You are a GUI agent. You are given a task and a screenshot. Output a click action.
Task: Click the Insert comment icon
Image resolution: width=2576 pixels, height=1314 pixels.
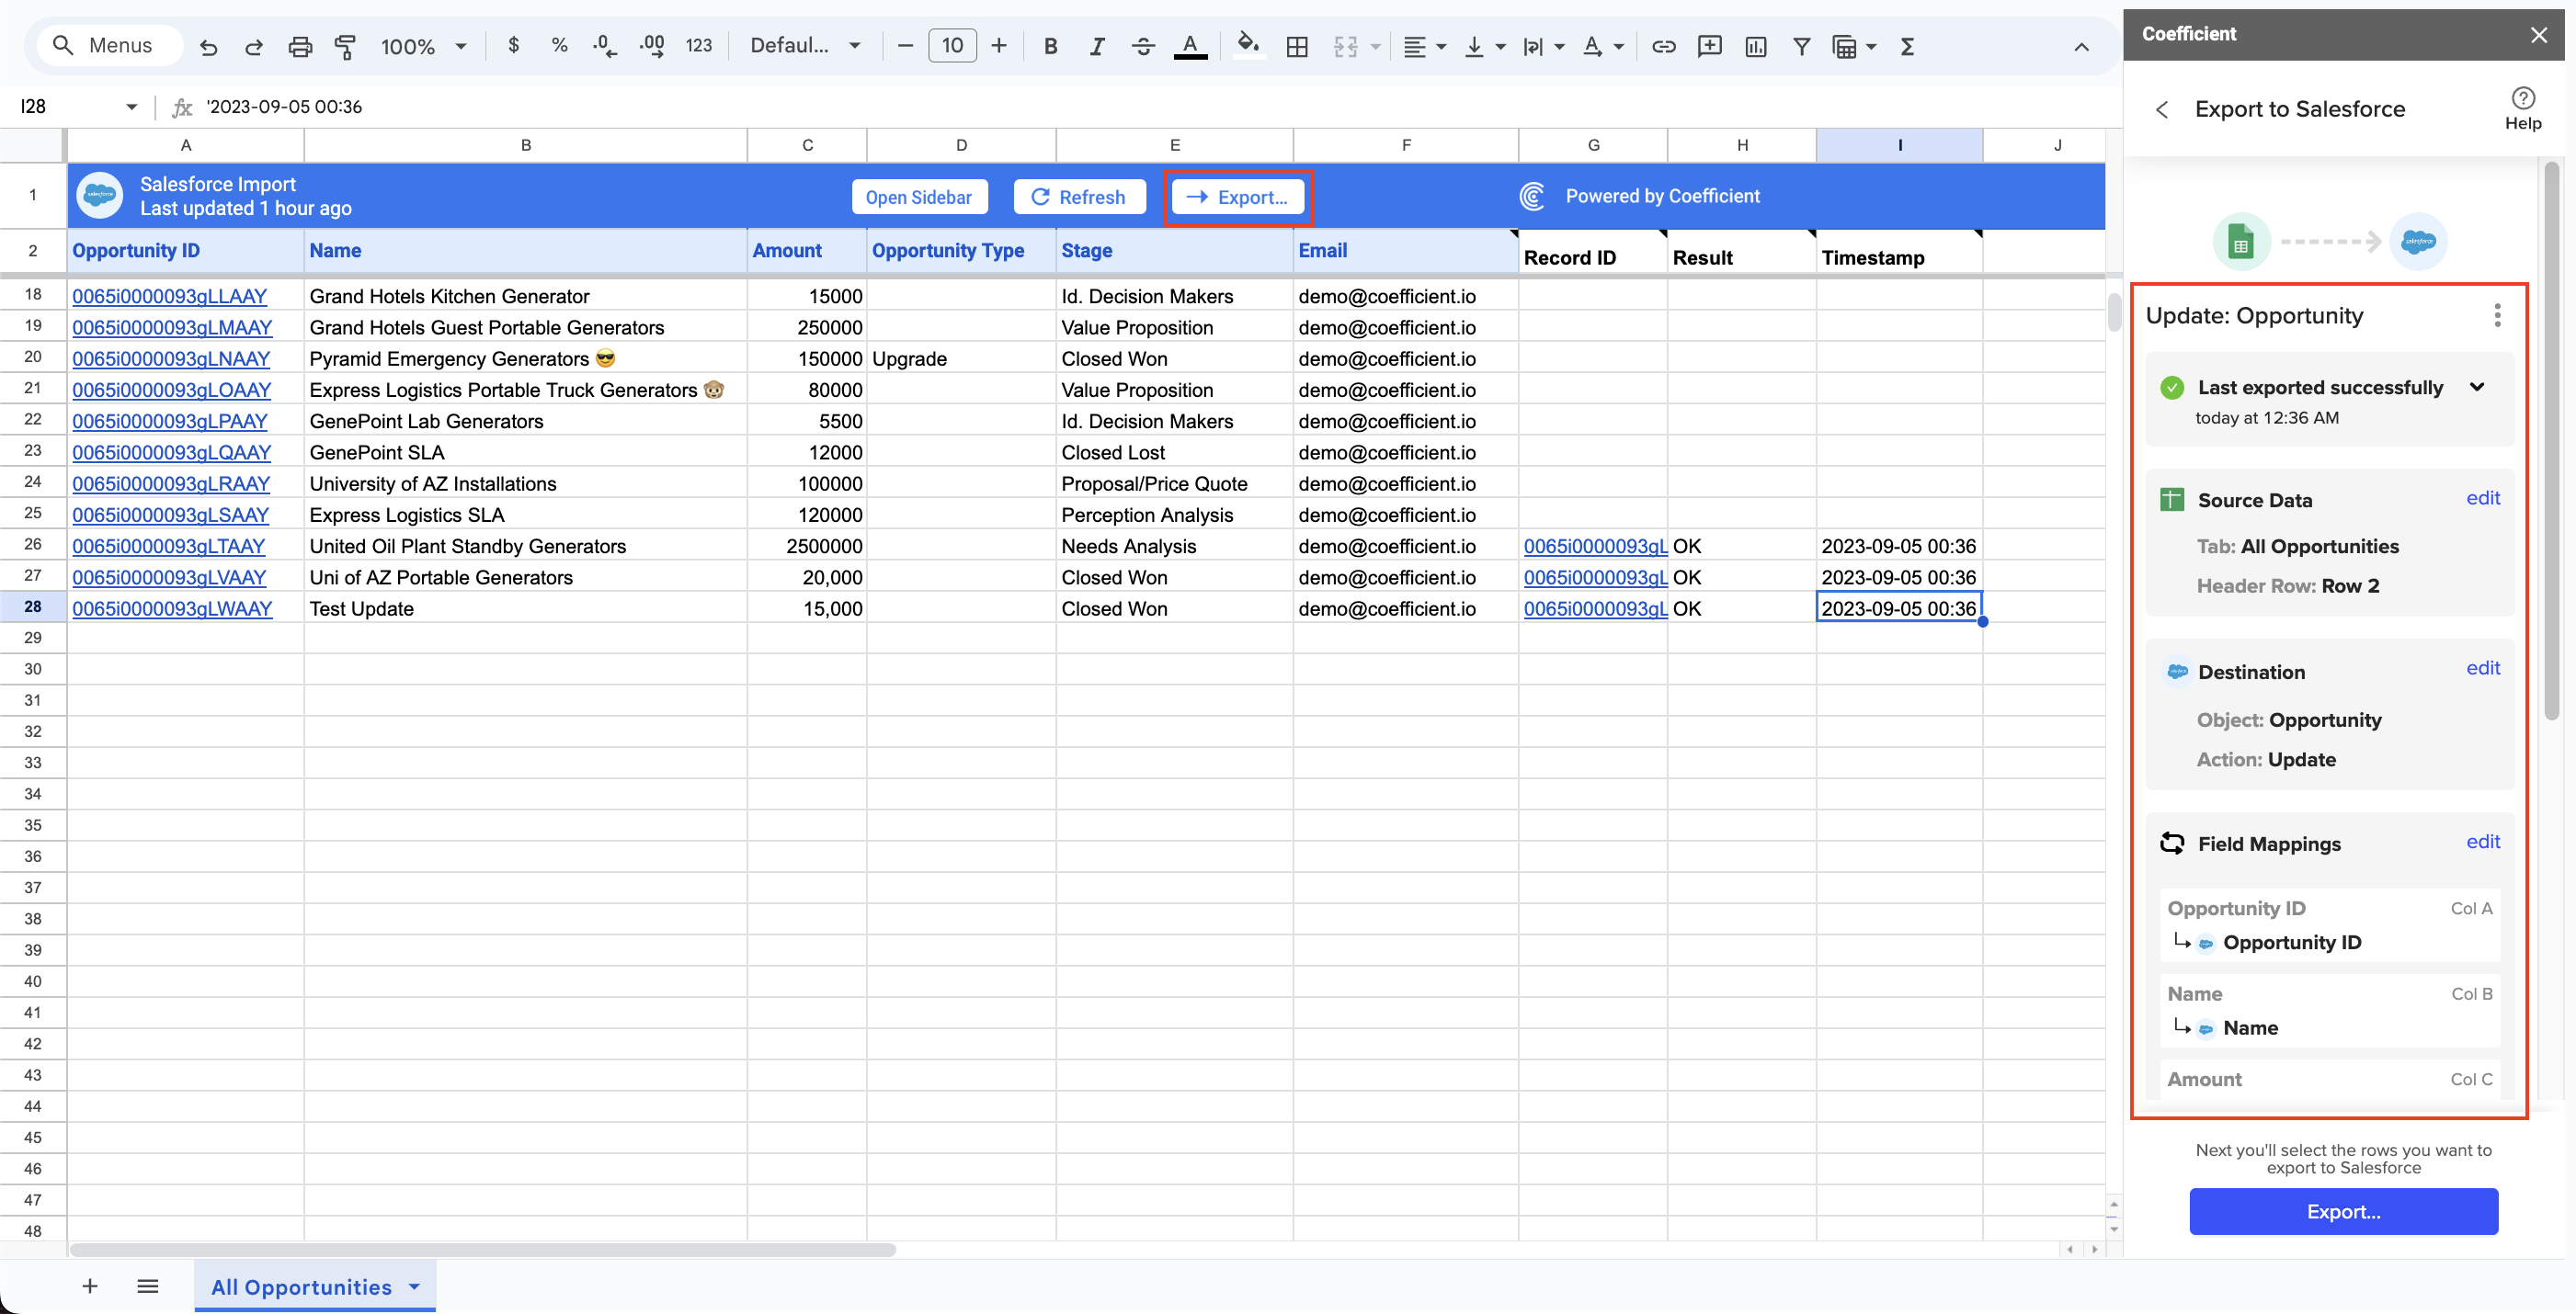(1710, 46)
